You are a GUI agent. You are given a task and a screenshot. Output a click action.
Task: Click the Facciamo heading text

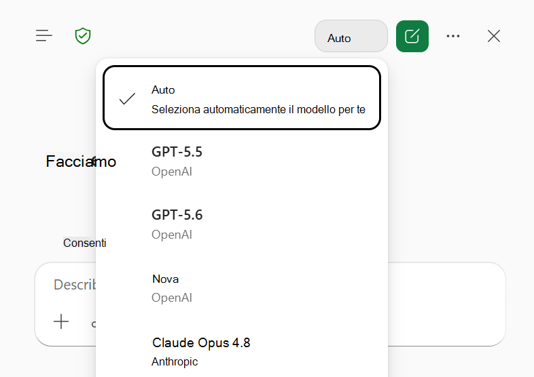pos(81,161)
